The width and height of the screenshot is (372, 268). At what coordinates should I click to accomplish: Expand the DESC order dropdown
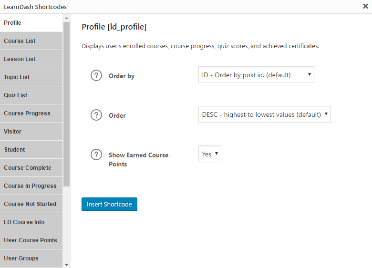(x=264, y=114)
